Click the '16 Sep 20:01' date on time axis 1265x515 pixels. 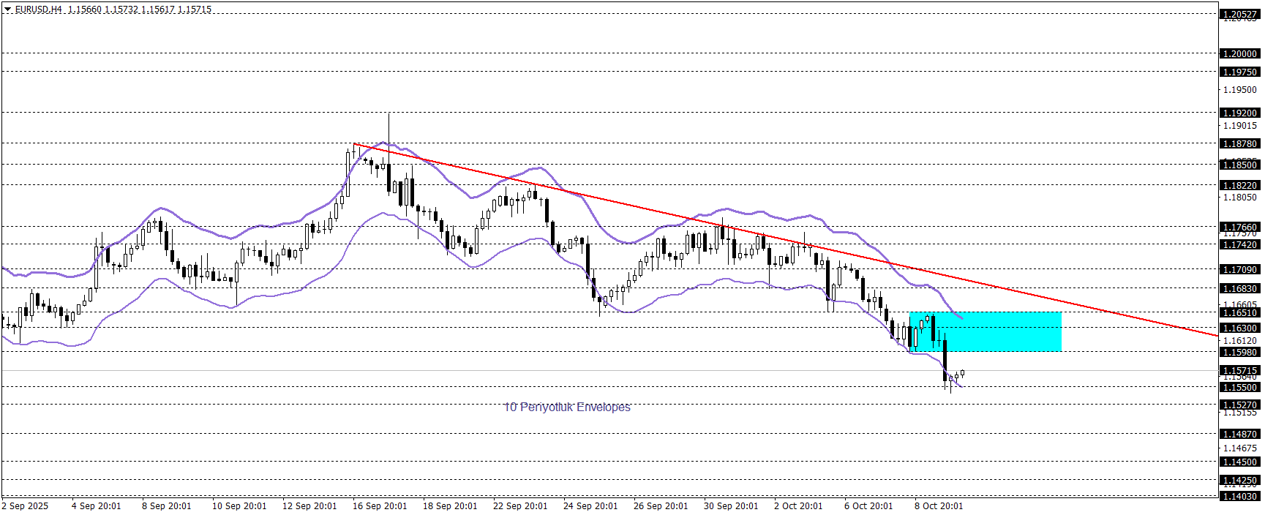click(380, 505)
